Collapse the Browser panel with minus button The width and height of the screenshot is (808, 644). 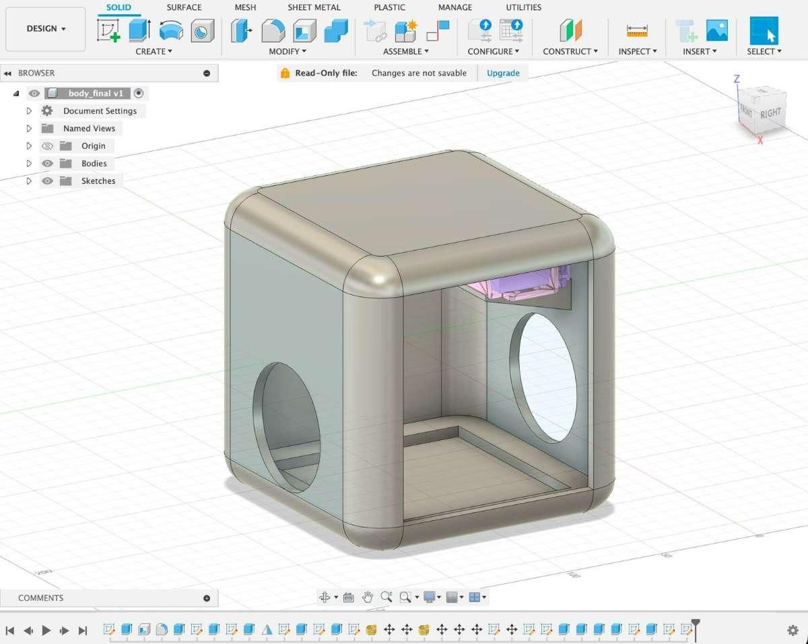click(x=207, y=73)
